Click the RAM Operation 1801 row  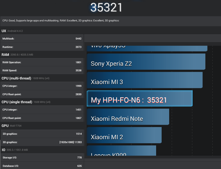(x=42, y=62)
